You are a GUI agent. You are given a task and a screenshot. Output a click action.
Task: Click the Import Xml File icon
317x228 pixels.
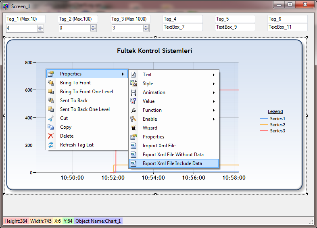click(x=134, y=146)
